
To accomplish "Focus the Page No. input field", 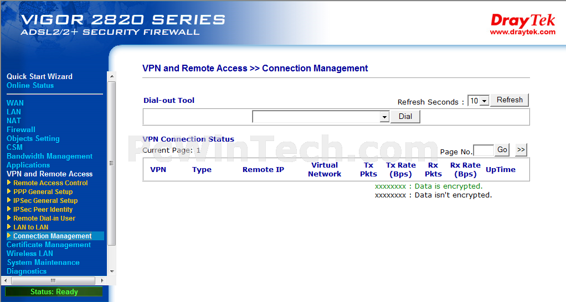I will pos(483,150).
